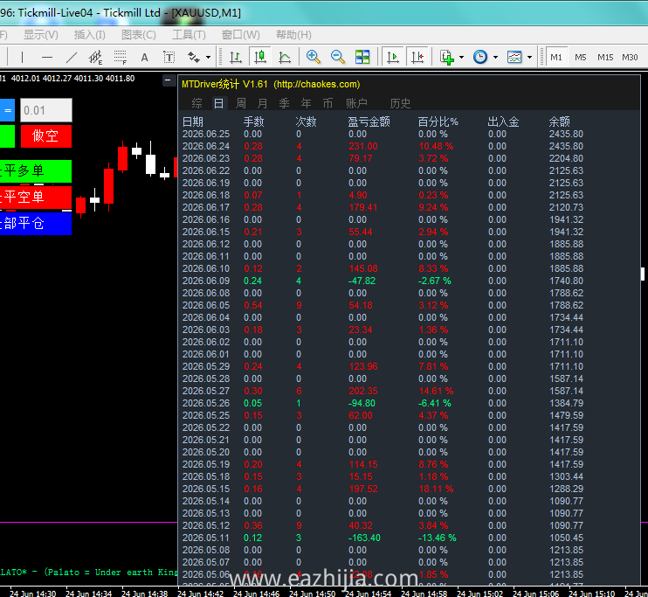Zoom out on the chart

338,57
